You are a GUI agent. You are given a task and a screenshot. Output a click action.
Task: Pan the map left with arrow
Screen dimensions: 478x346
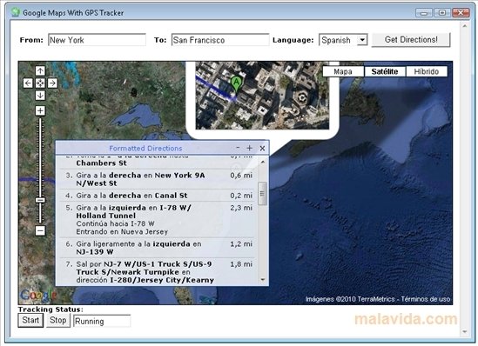pyautogui.click(x=28, y=83)
